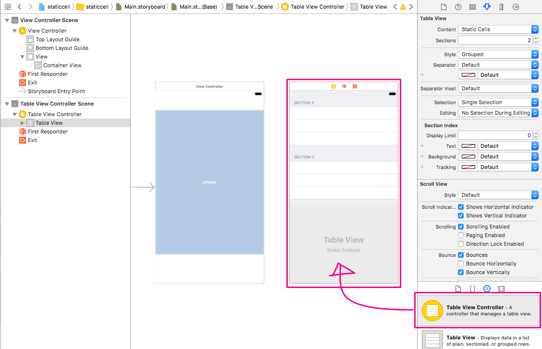Open Selection dropdown (Single Selection)

tap(498, 102)
